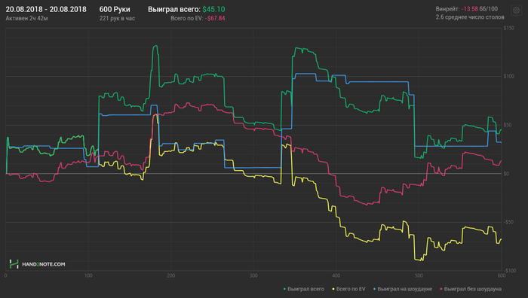Click the 'Всего по EV:' header label

[x=187, y=18]
